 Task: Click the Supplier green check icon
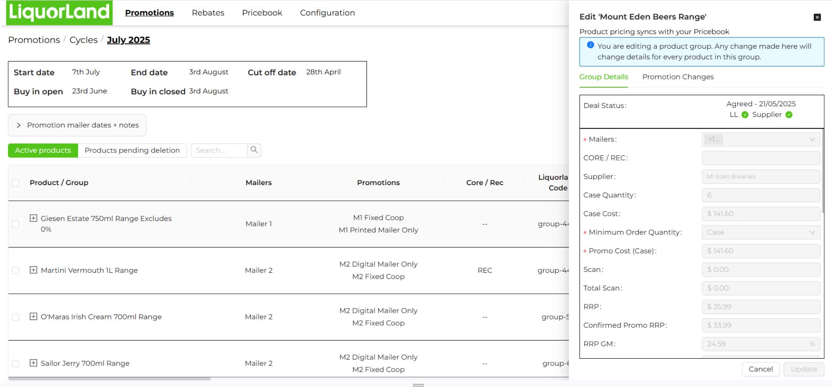coord(789,115)
